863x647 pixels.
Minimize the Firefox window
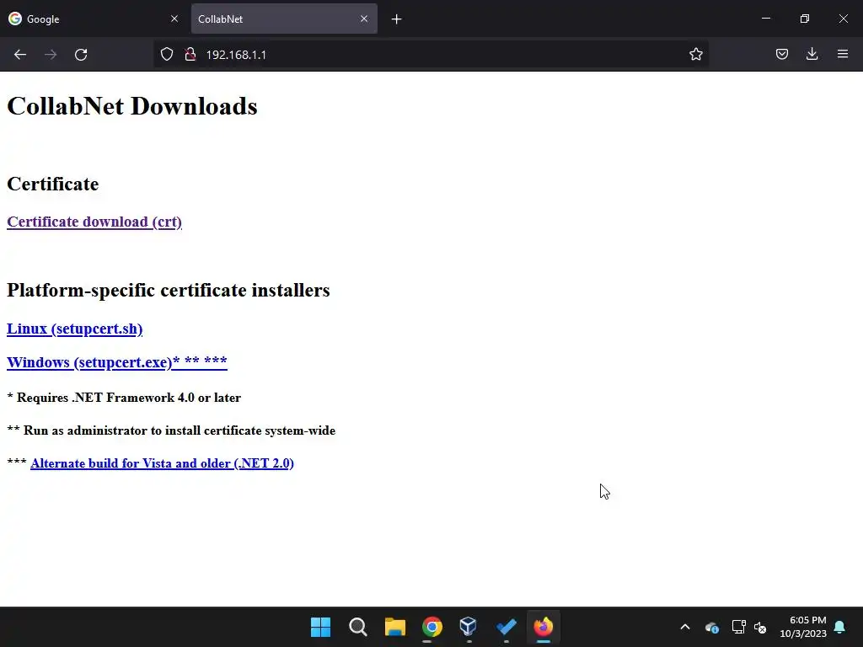point(765,19)
